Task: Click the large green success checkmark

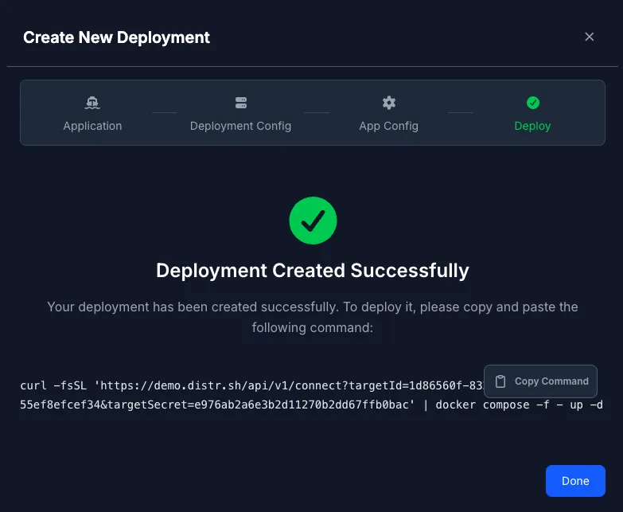Action: click(x=313, y=221)
